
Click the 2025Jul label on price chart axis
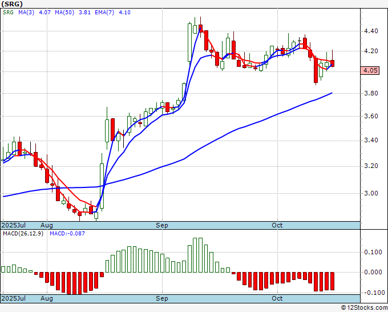[x=14, y=225]
